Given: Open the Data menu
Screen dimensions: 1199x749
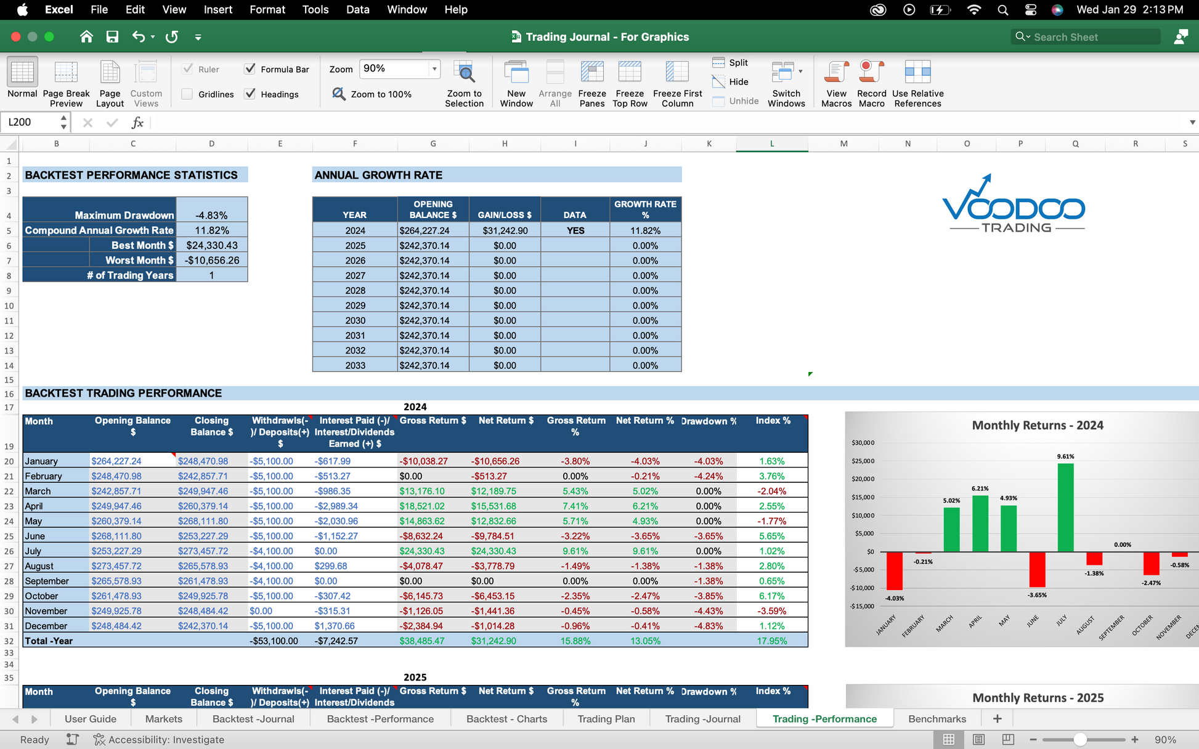Looking at the screenshot, I should pos(357,10).
